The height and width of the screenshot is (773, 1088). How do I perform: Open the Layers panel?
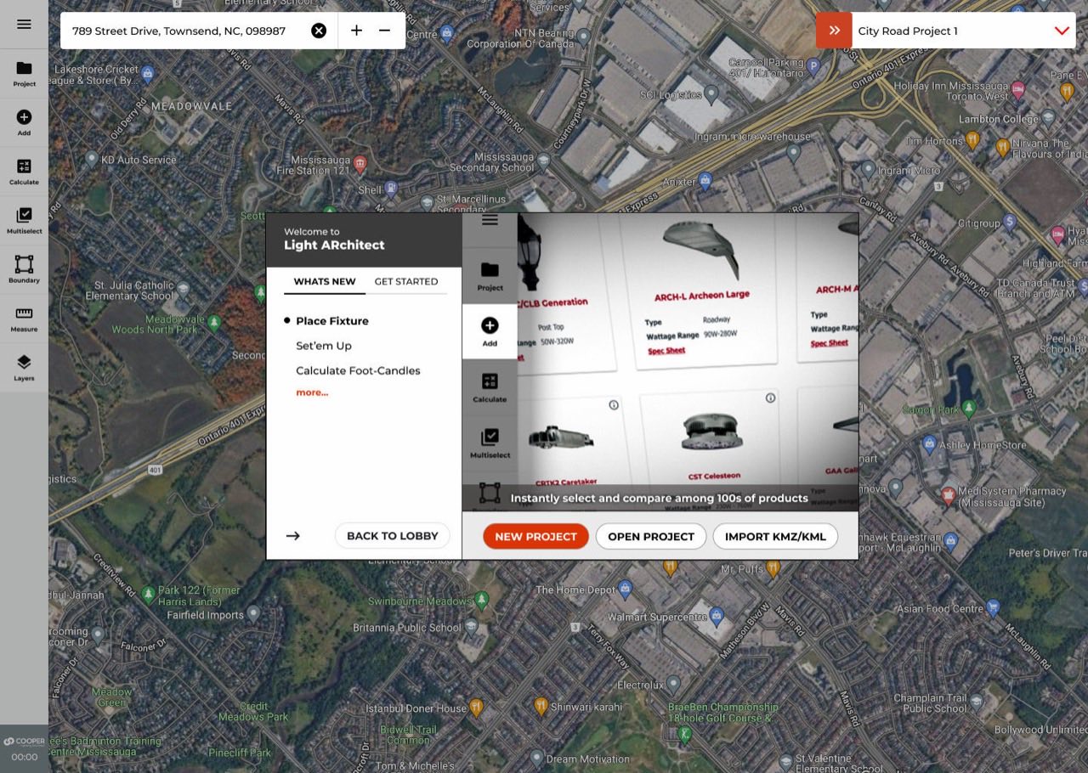pos(24,367)
